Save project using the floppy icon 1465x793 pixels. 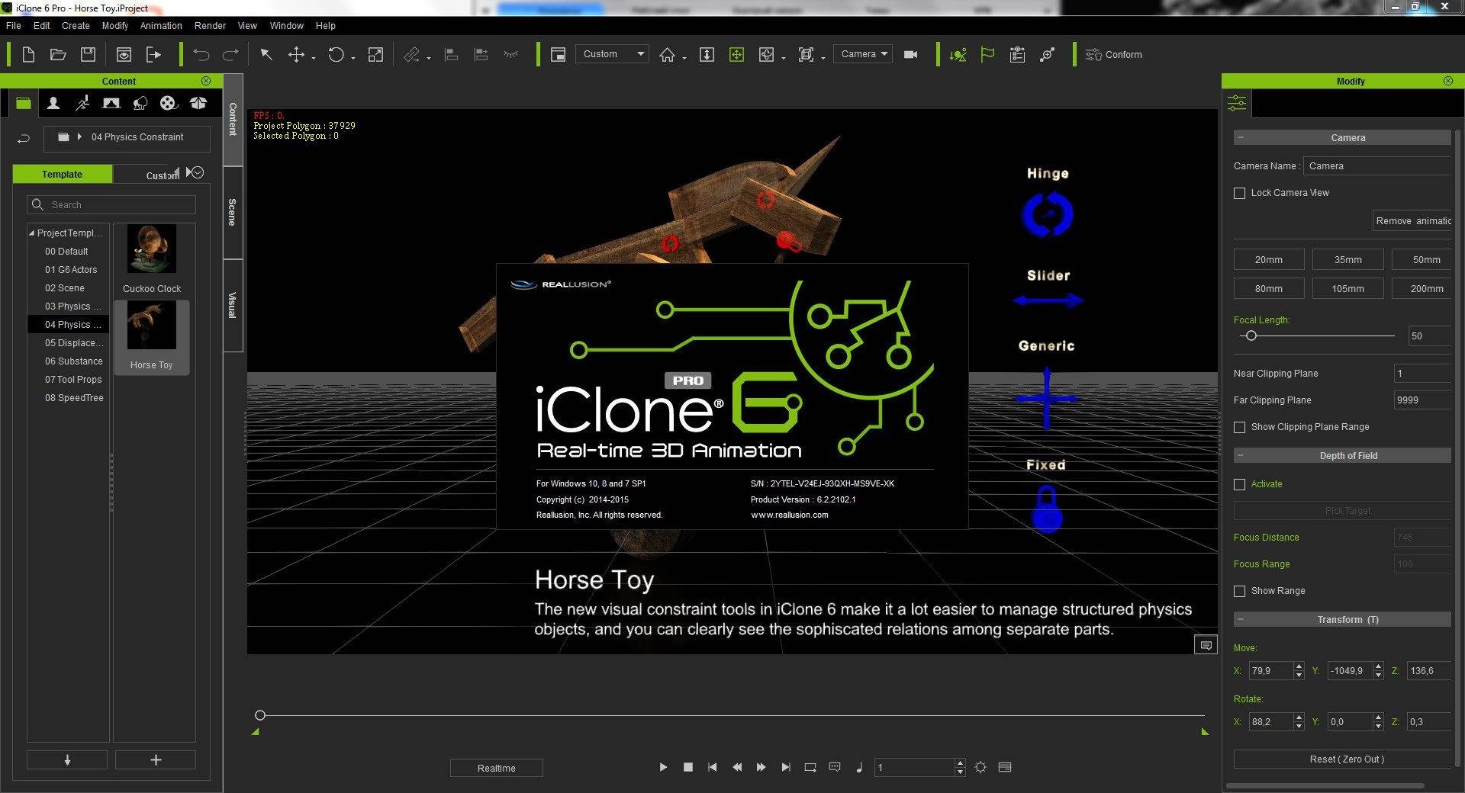[89, 54]
